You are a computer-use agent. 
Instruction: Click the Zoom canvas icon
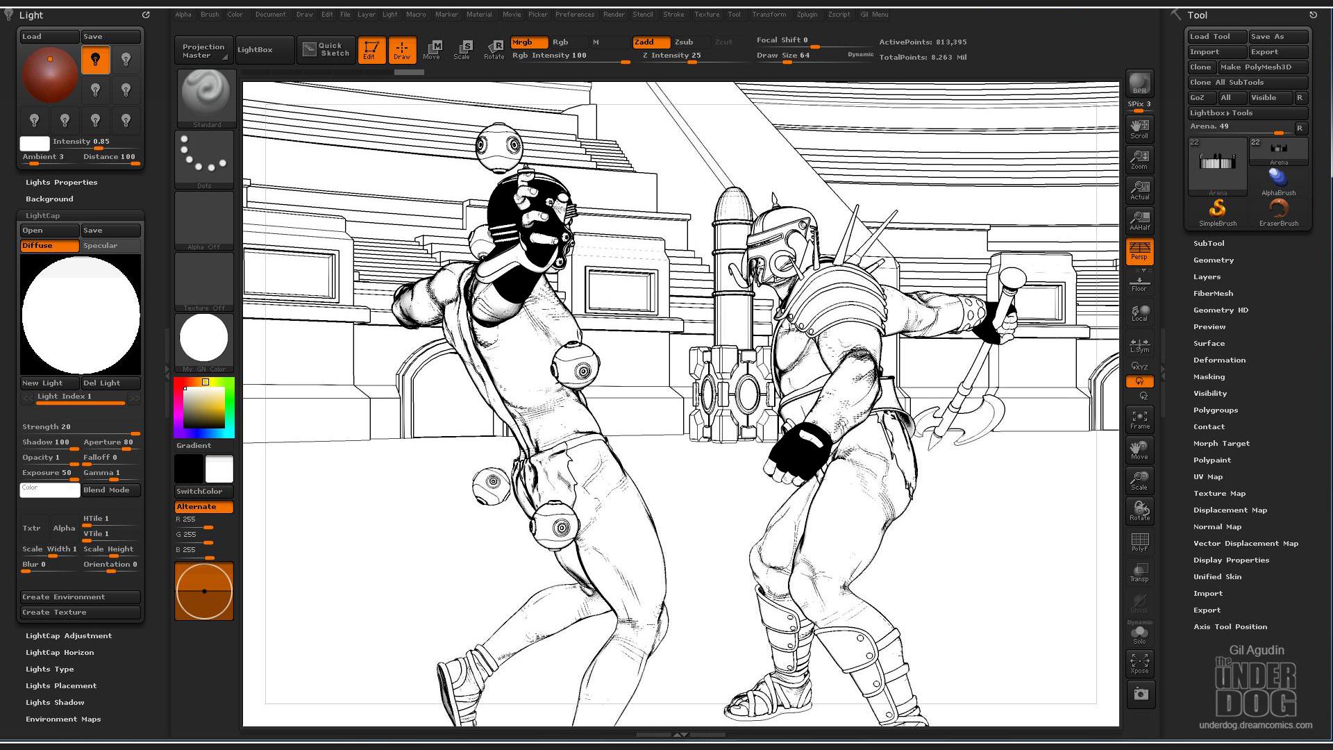tap(1139, 159)
